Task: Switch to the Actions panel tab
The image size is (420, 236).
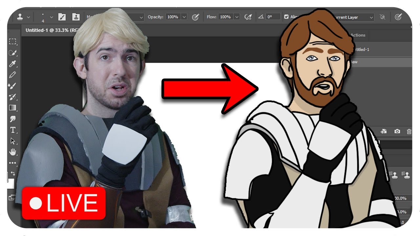Action: point(358,35)
